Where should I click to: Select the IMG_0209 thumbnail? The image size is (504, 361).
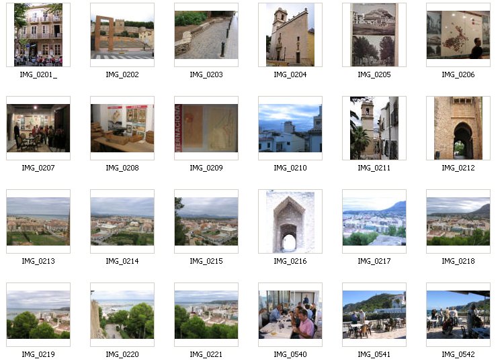[206, 128]
